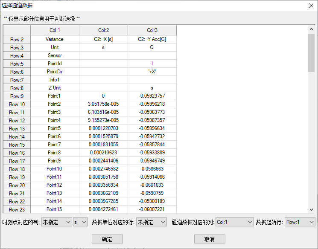This screenshot has height=249, width=318.
Task: Select the Col:3 column header
Action: 152,30
